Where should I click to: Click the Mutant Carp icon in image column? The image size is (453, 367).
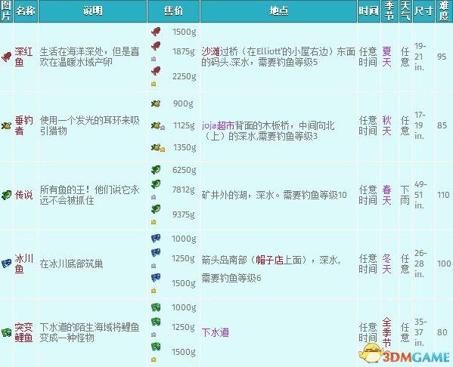click(x=6, y=332)
